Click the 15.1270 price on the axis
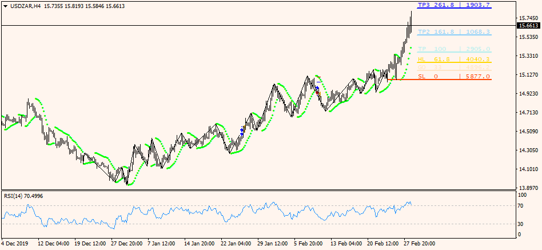Image resolution: width=542 pixels, height=250 pixels. (x=527, y=75)
